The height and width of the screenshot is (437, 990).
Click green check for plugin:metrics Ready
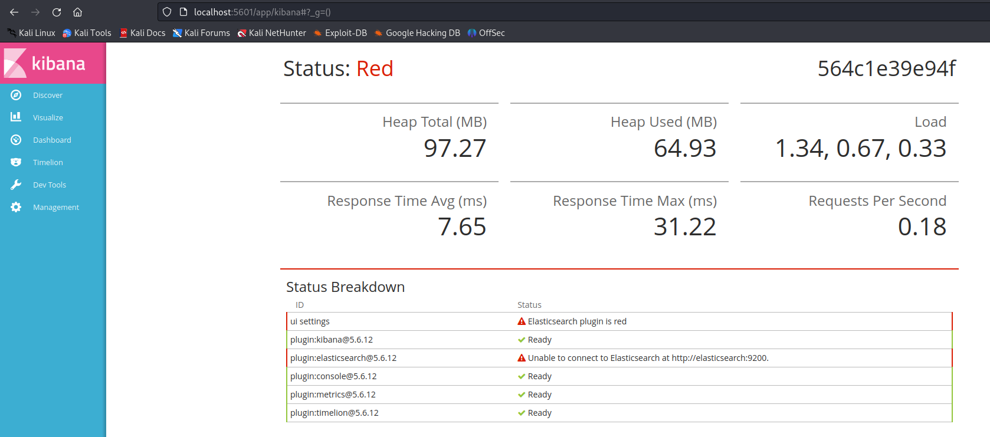click(522, 395)
